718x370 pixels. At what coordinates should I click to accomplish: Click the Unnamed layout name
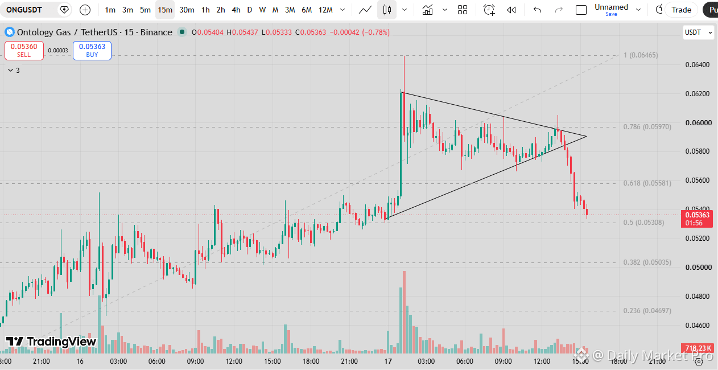point(611,7)
